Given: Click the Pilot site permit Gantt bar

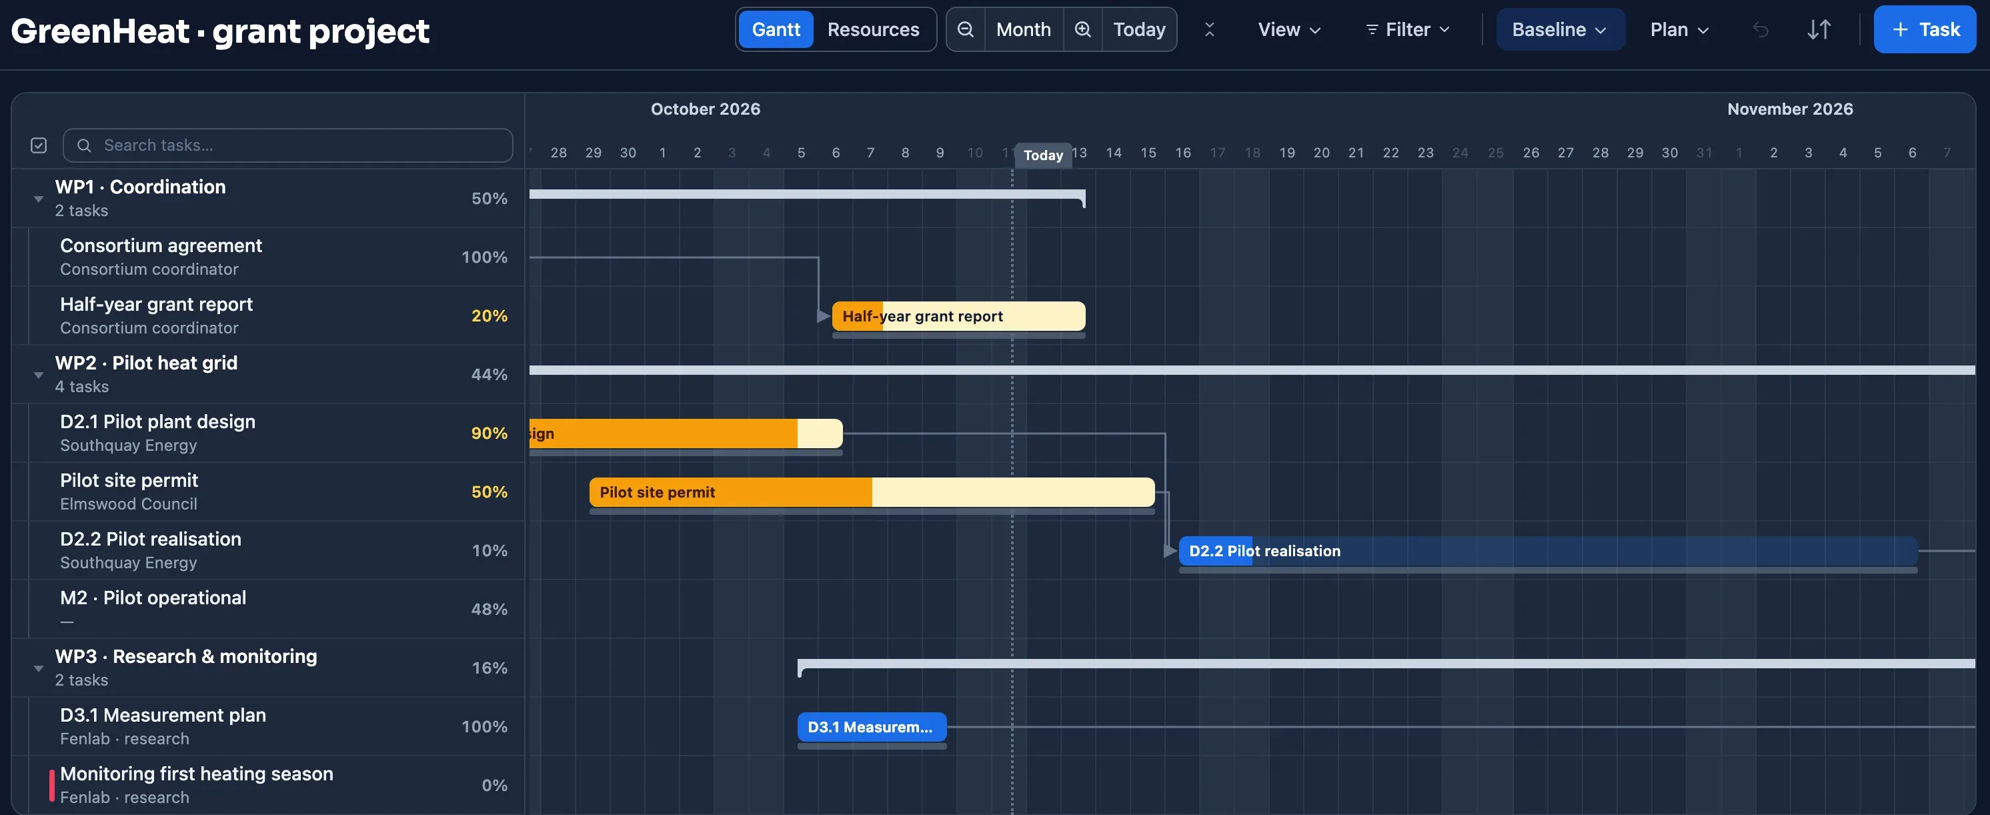Looking at the screenshot, I should click(872, 492).
